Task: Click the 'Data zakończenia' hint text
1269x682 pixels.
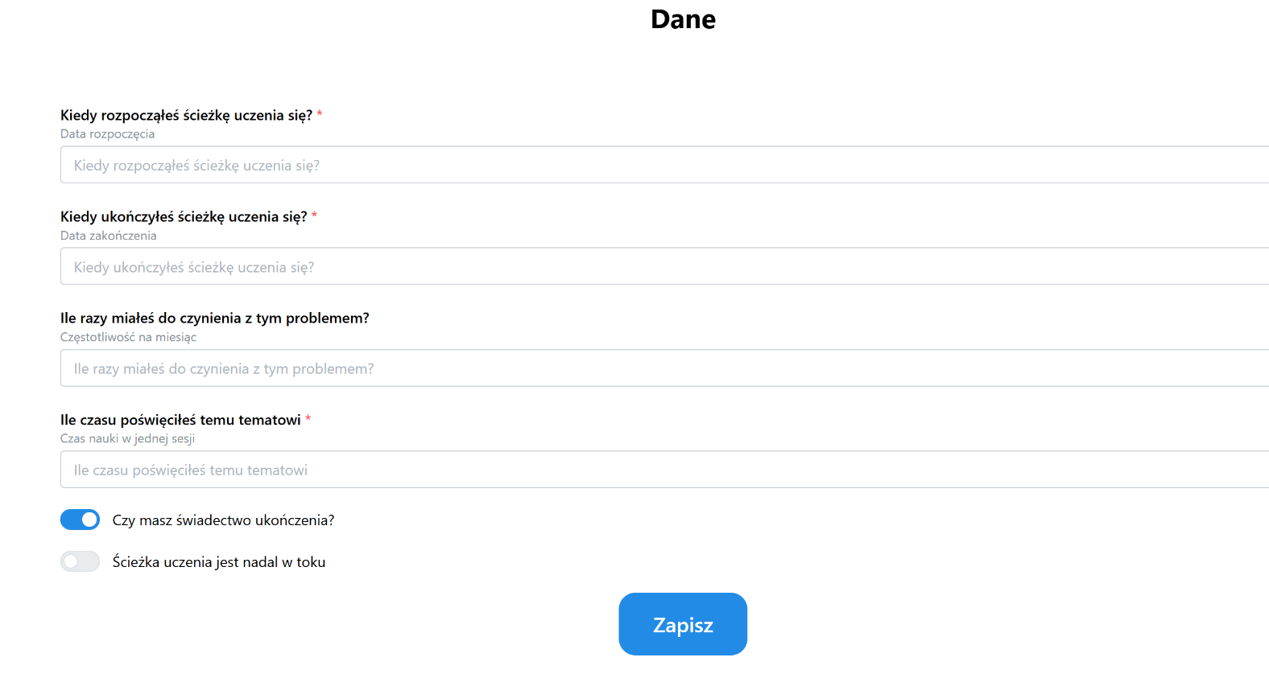Action: click(109, 236)
